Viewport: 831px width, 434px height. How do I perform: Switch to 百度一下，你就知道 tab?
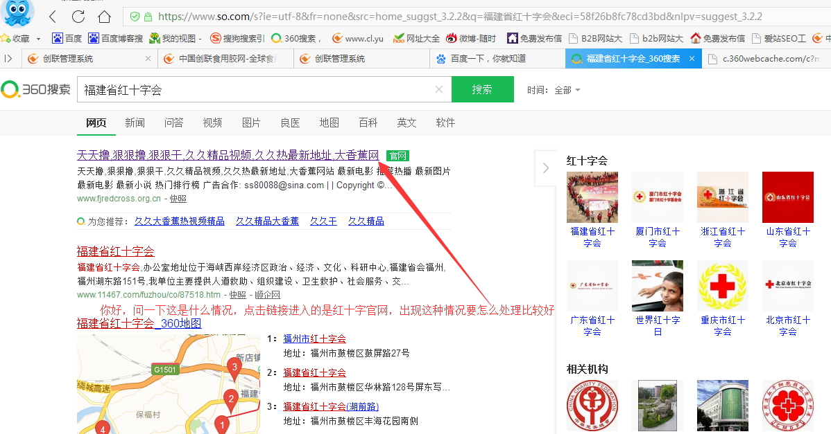click(x=497, y=59)
